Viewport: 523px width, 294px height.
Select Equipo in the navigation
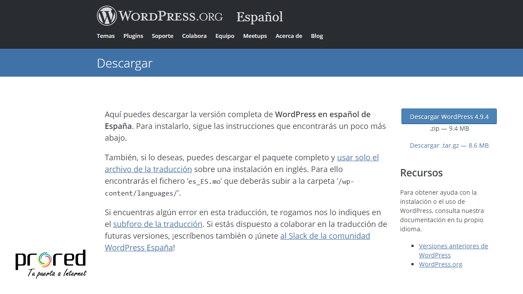pos(225,36)
